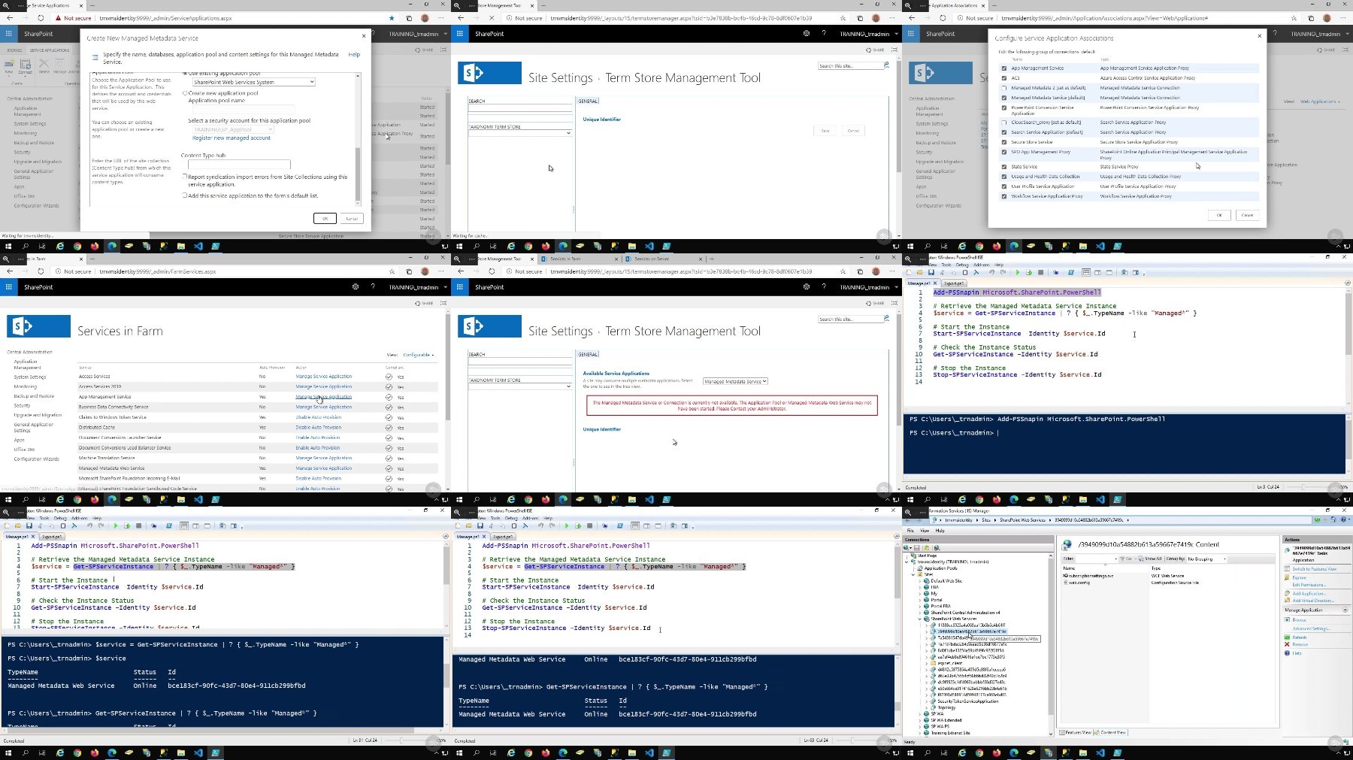This screenshot has width=1353, height=760.
Task: Click green Refresh icon in IIS Actions pane
Action: click(1287, 637)
